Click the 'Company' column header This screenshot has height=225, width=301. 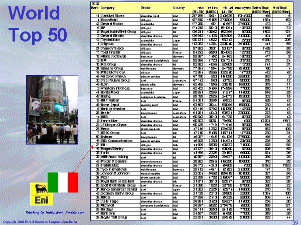pyautogui.click(x=107, y=8)
